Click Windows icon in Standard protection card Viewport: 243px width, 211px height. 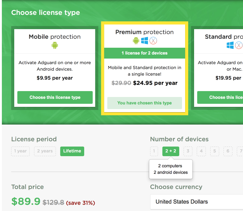click(230, 46)
